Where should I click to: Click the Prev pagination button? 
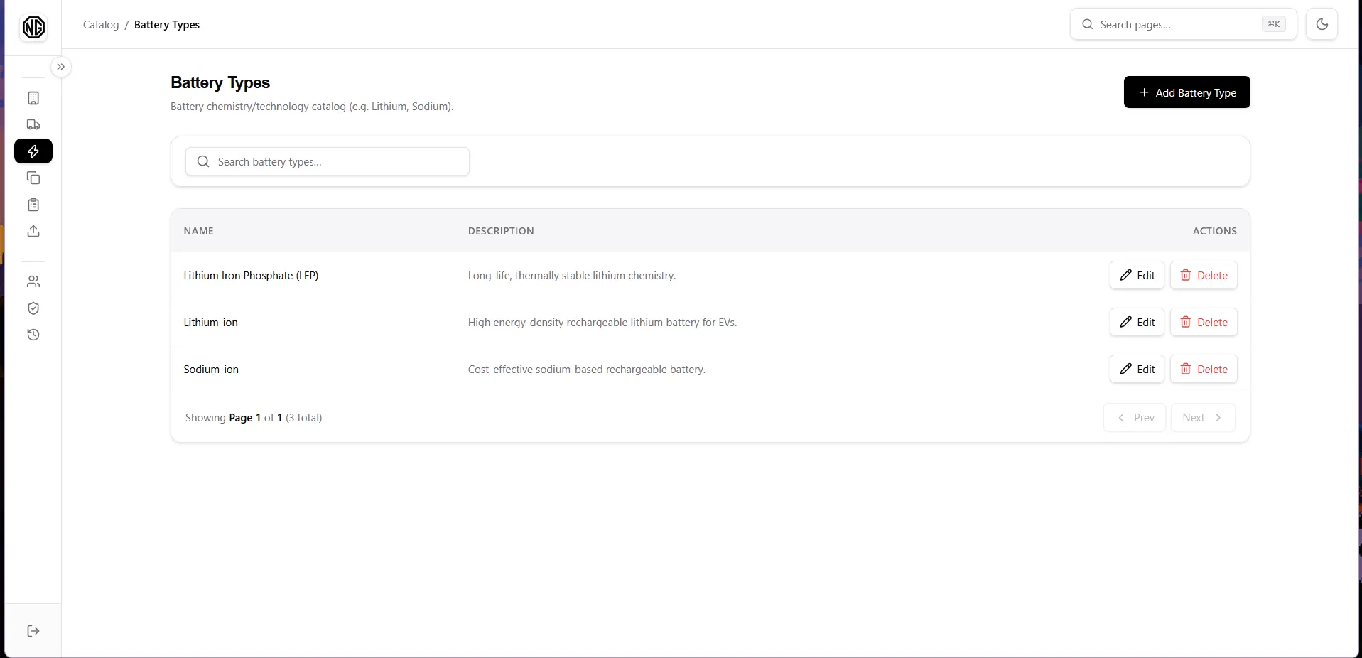tap(1135, 417)
